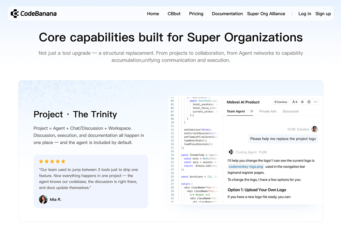The width and height of the screenshot is (341, 227).
Task: Switch to the Private Ask tab
Action: 268,111
